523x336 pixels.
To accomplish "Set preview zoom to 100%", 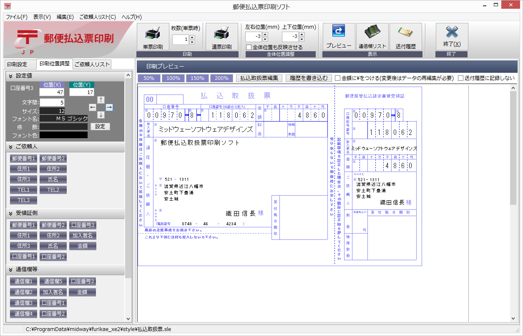I will point(173,78).
